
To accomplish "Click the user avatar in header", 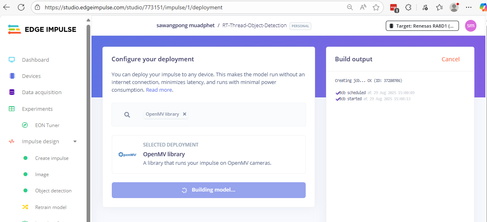I will (x=470, y=26).
